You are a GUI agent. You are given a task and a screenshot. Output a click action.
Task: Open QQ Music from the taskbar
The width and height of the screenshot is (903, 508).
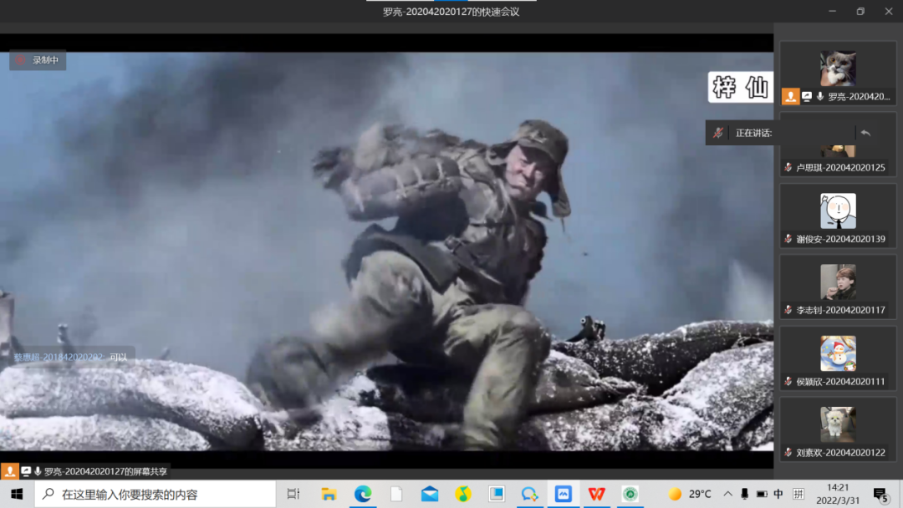click(x=463, y=494)
